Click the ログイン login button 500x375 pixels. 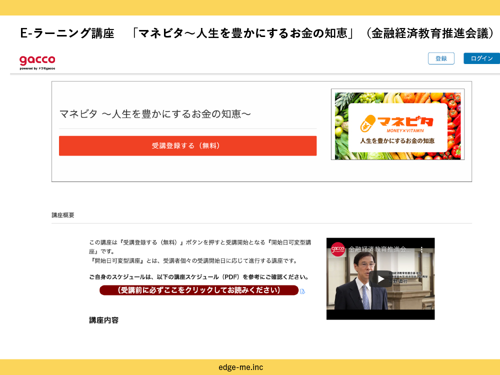click(x=481, y=58)
